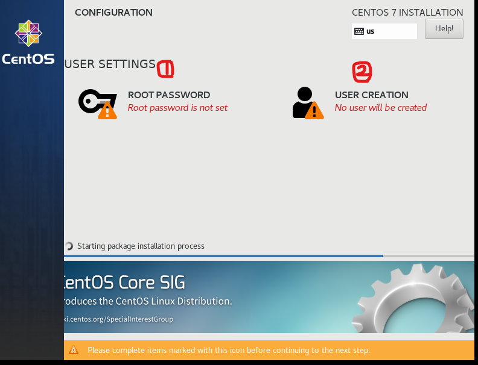478x365 pixels.
Task: Click the Help! button
Action: 444,29
